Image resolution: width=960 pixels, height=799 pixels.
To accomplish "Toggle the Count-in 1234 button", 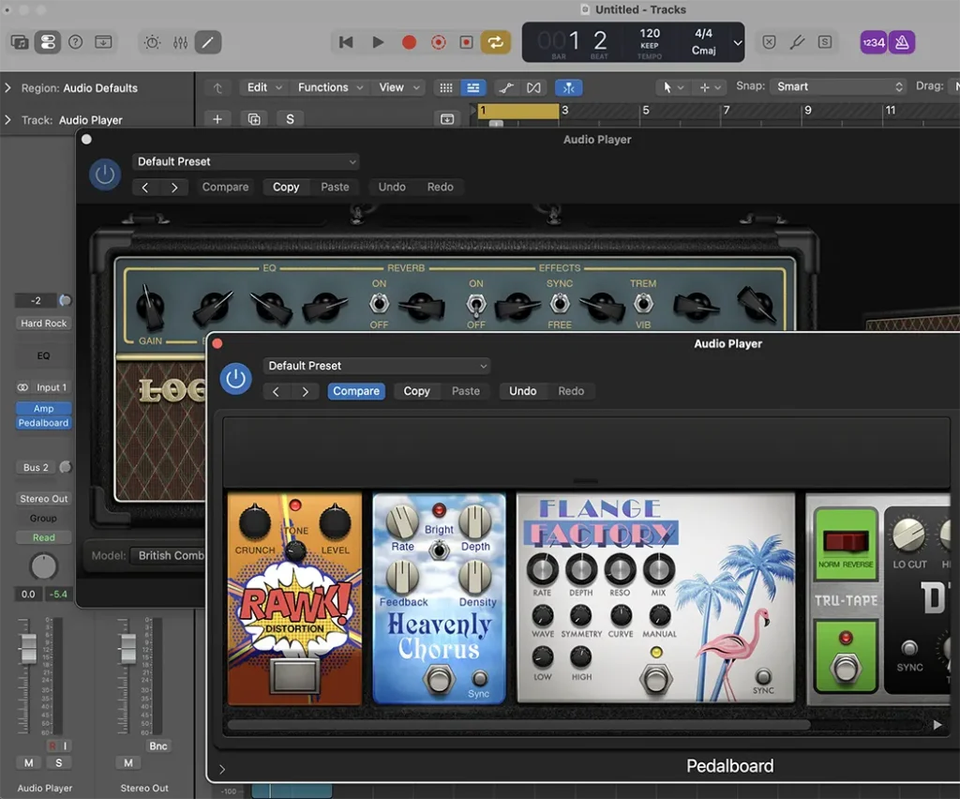I will 873,42.
